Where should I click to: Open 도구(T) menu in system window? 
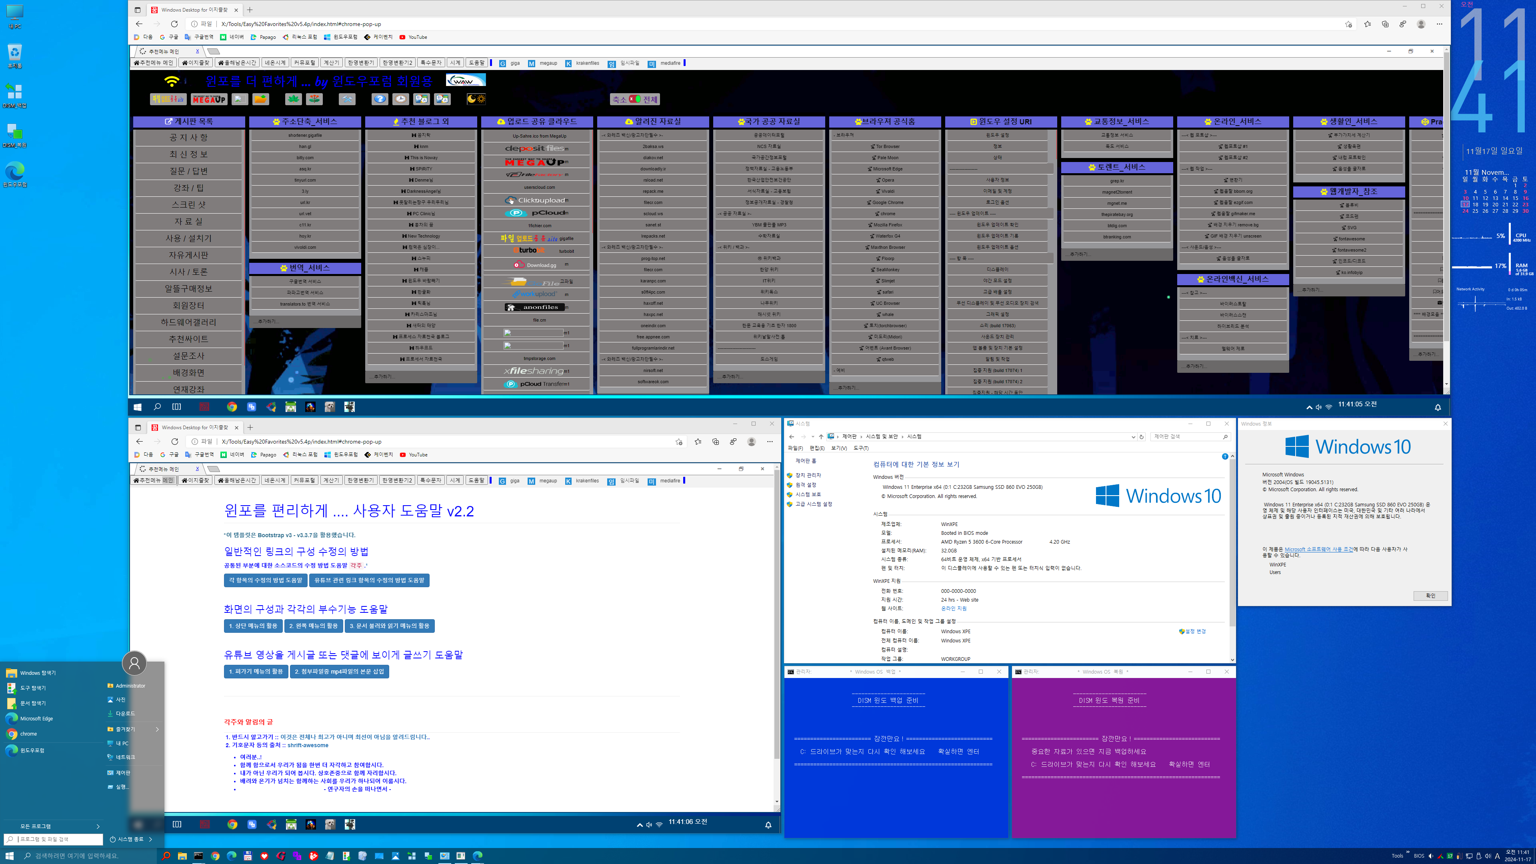861,448
